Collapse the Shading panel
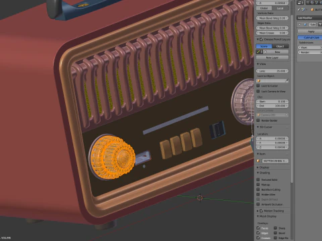 coord(258,173)
